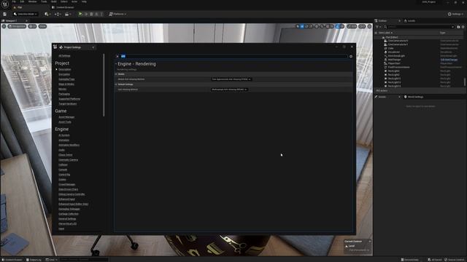Viewport: 467px width, 262px height.
Task: Select the Scale gizmo tool
Action: click(x=311, y=26)
